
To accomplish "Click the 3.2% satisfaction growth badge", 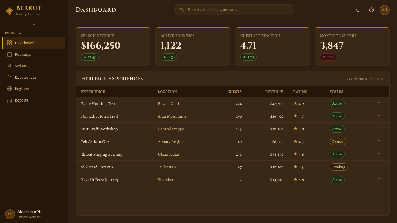I will point(248,57).
